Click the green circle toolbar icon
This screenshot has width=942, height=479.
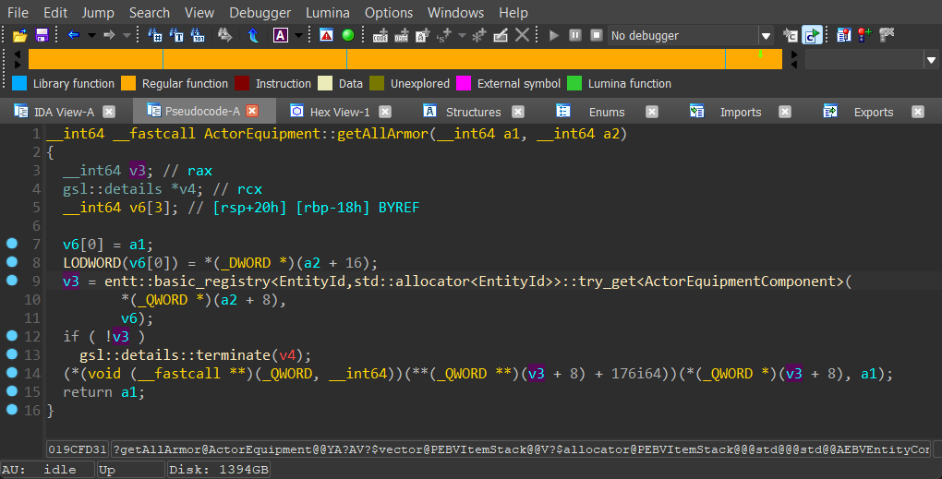tap(348, 35)
